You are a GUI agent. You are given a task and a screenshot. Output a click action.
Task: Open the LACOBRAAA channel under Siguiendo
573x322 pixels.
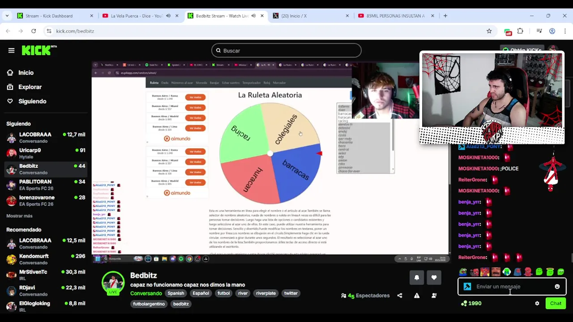[46, 137]
